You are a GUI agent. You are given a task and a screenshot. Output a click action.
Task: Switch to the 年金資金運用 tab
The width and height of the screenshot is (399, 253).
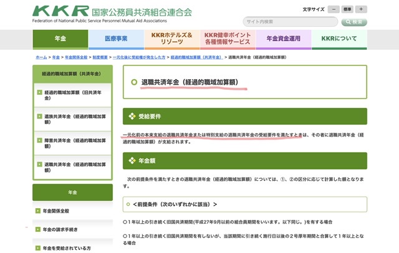[x=284, y=39]
